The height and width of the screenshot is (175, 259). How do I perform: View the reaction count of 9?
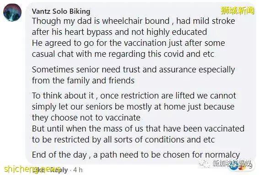(x=251, y=167)
